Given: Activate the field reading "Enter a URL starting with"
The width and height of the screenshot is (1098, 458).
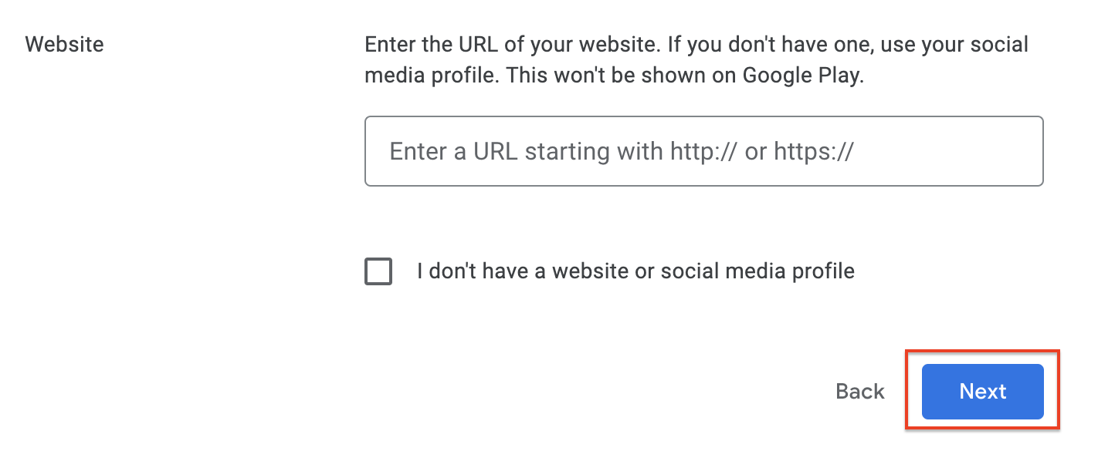Looking at the screenshot, I should (x=703, y=151).
